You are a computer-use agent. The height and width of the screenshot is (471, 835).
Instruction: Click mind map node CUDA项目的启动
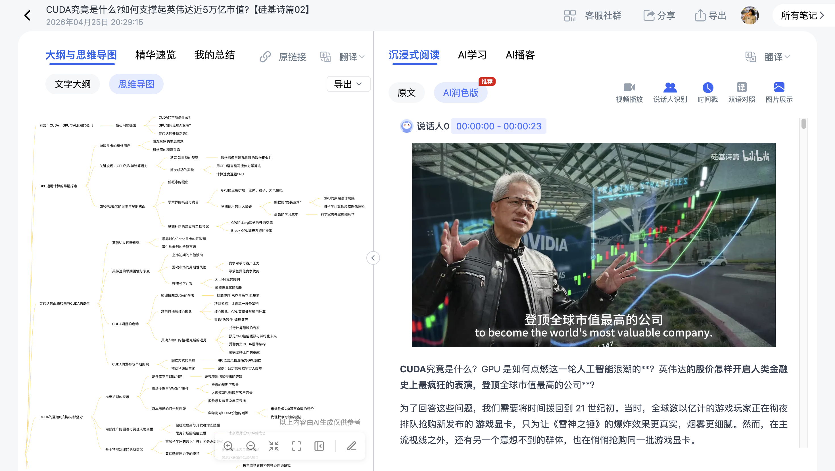(x=125, y=324)
